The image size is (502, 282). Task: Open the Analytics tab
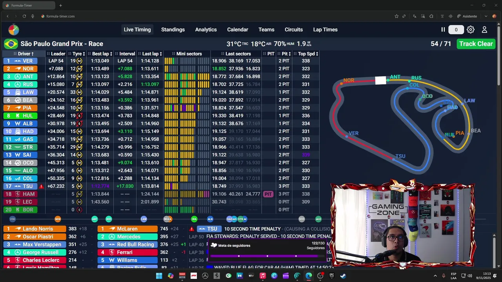206,29
